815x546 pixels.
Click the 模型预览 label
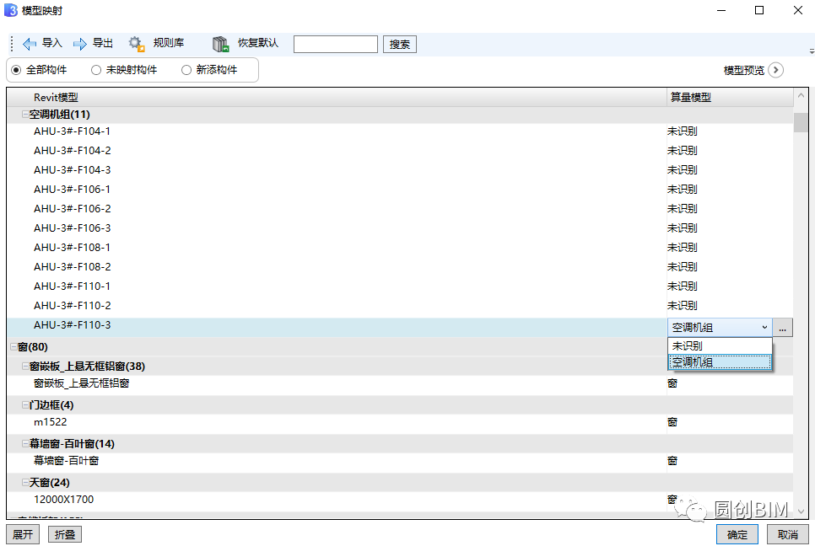(744, 70)
